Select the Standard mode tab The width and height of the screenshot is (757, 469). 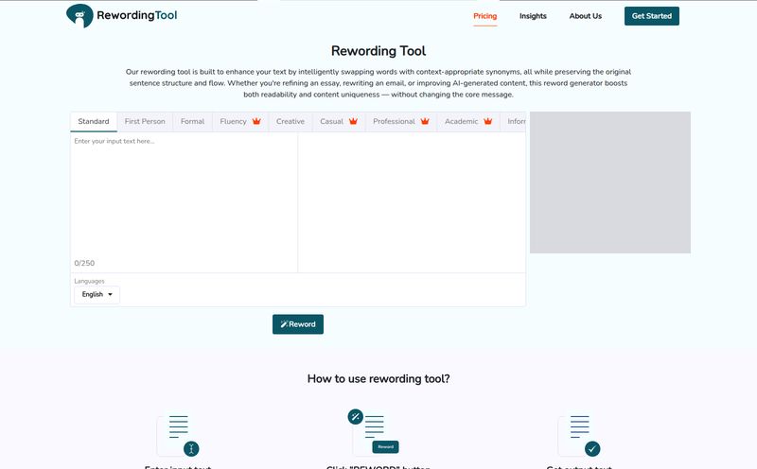point(94,122)
